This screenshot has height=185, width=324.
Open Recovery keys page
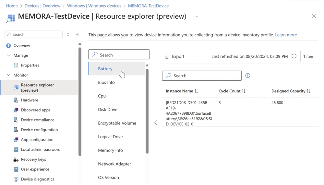33,160
